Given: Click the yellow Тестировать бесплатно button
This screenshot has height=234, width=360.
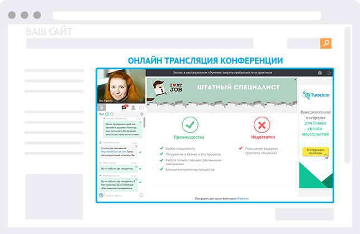Looking at the screenshot, I should click(x=315, y=151).
